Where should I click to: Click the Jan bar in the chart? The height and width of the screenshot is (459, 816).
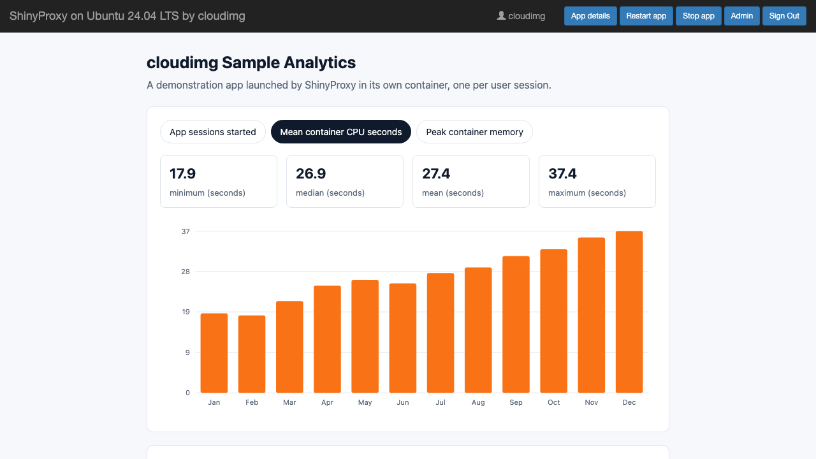pos(214,353)
